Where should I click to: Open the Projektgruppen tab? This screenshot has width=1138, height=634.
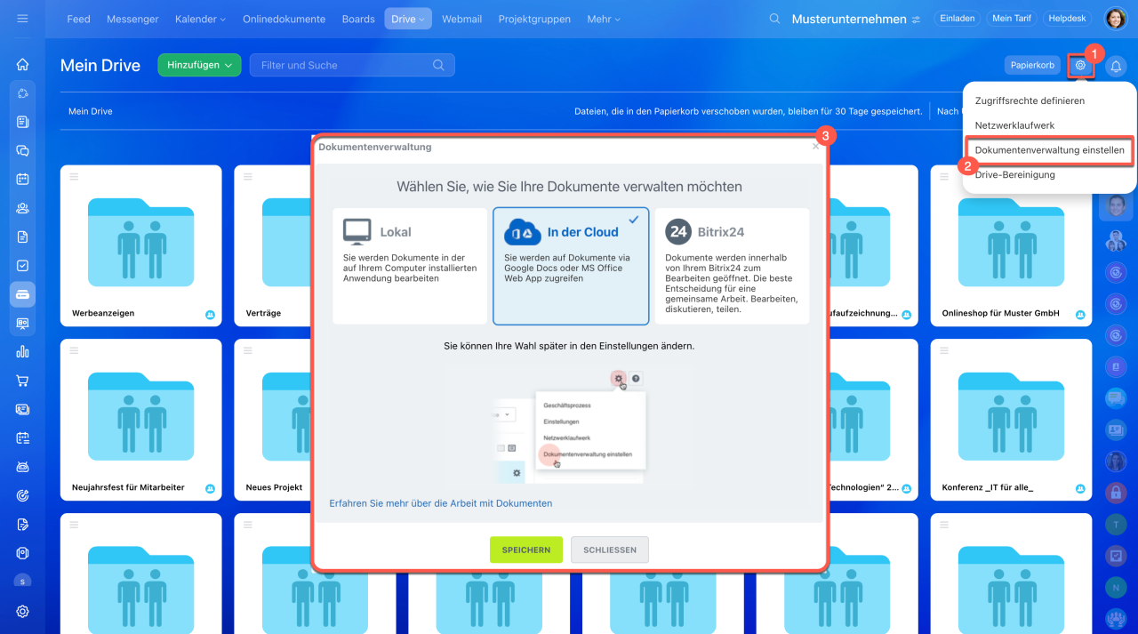pos(534,19)
